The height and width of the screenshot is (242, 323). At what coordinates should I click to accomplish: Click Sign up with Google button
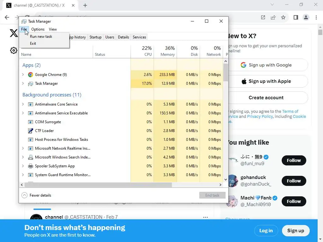pyautogui.click(x=268, y=65)
